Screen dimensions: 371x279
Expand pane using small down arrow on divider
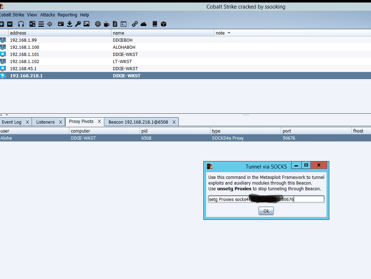click(x=7, y=115)
